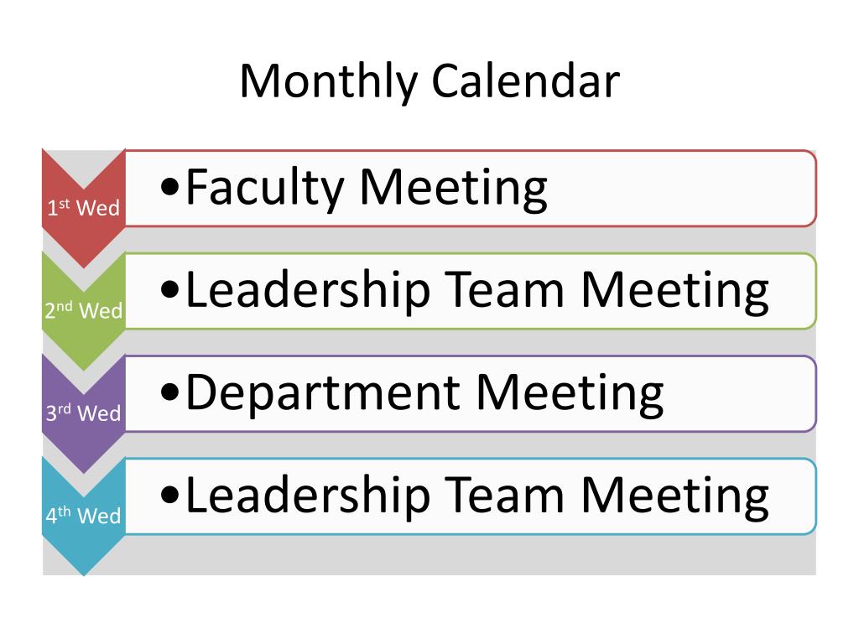Select the Faculty Meeting text
The image size is (859, 644).
367,189
